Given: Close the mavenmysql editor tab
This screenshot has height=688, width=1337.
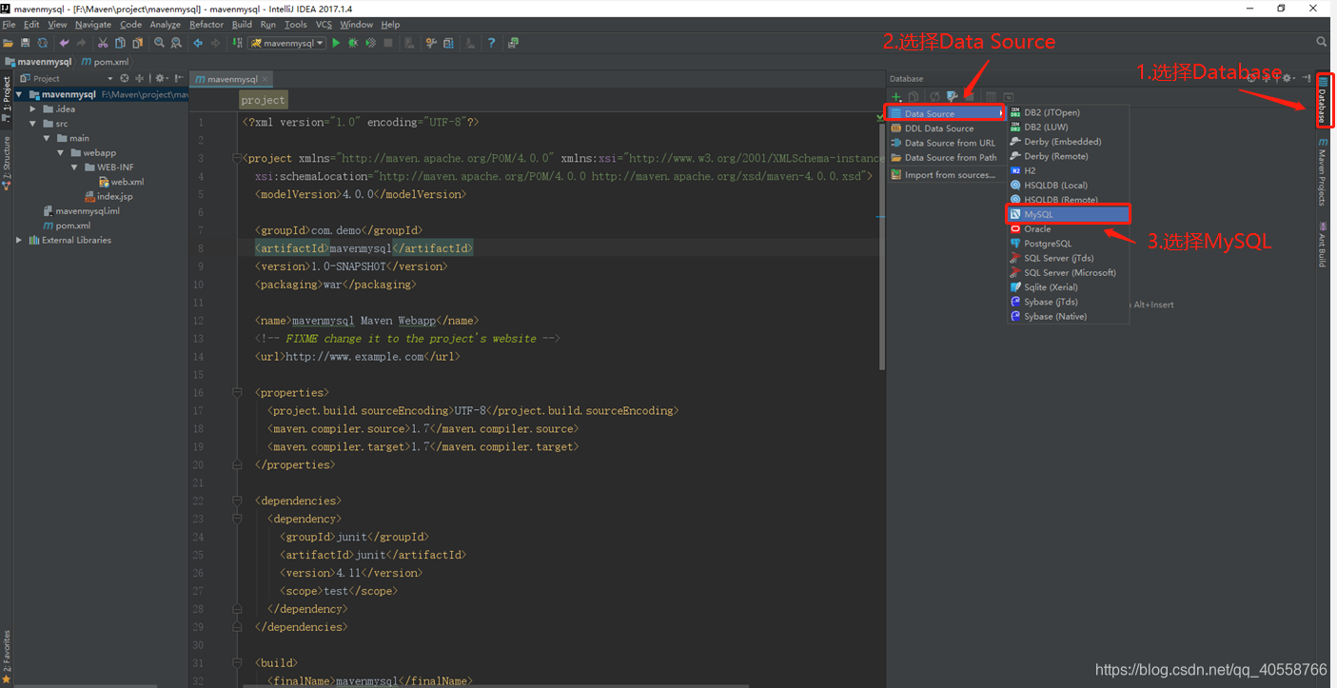Looking at the screenshot, I should click(265, 79).
